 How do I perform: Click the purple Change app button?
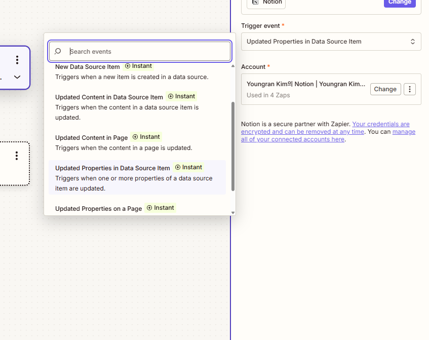click(x=400, y=3)
